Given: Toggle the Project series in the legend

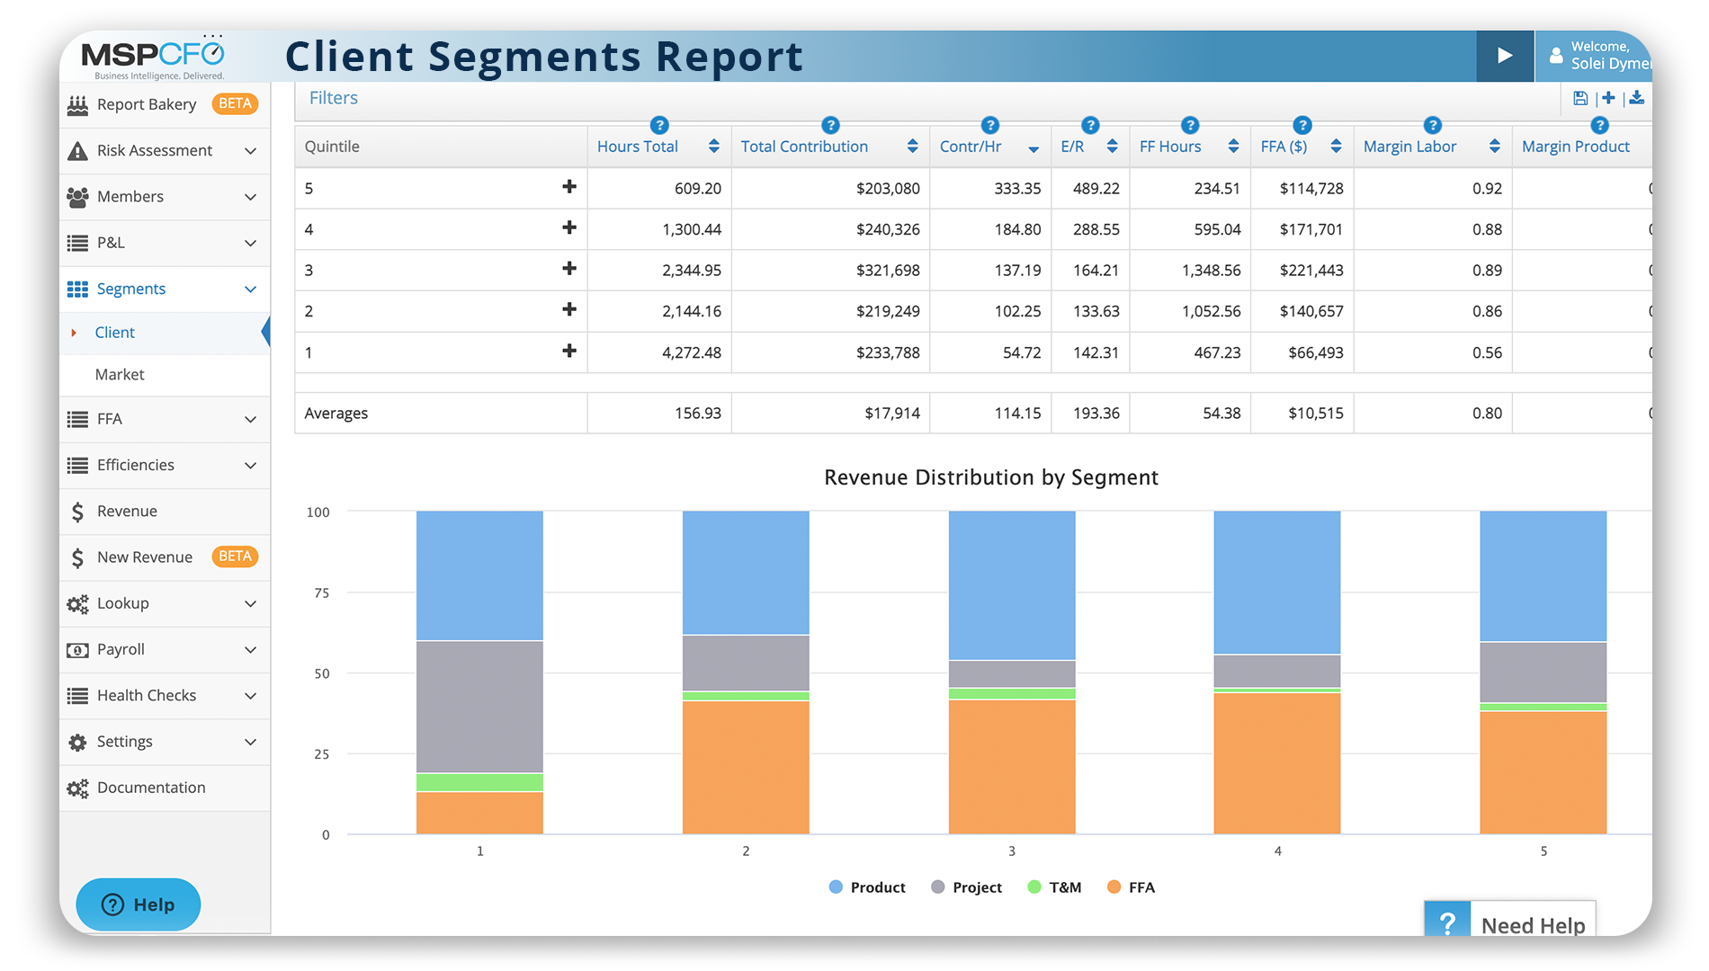Looking at the screenshot, I should pyautogui.click(x=966, y=887).
